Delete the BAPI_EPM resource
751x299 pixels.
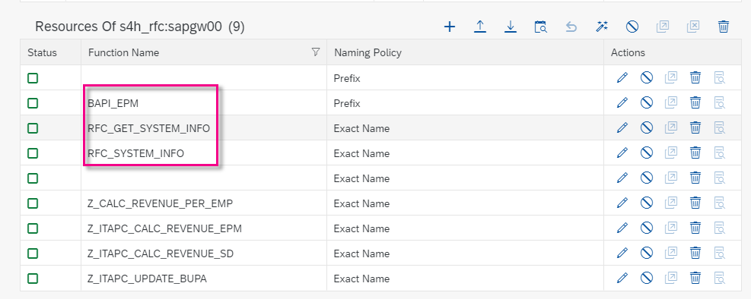coord(695,102)
